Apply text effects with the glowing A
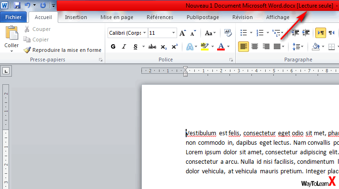 pyautogui.click(x=190, y=47)
